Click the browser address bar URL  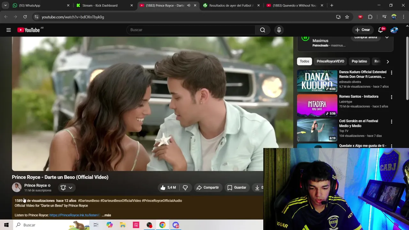[73, 17]
